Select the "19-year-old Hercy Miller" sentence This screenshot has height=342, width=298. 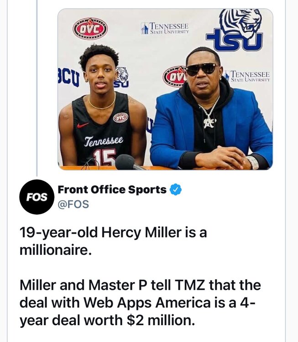[x=113, y=241]
